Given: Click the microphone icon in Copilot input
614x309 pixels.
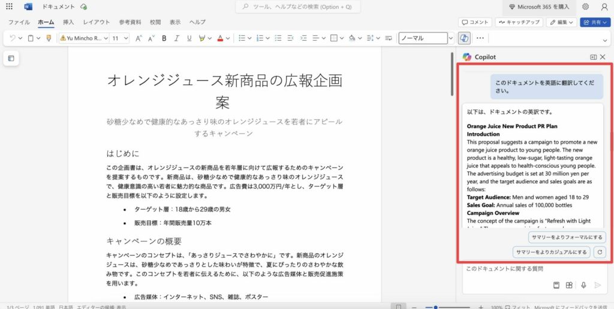Looking at the screenshot, I should click(582, 285).
